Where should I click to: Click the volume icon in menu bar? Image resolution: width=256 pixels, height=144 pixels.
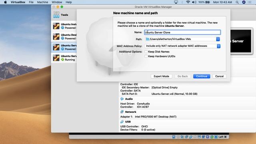point(194,2)
